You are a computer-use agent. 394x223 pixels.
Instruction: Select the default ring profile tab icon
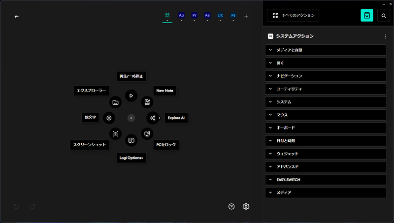point(167,15)
